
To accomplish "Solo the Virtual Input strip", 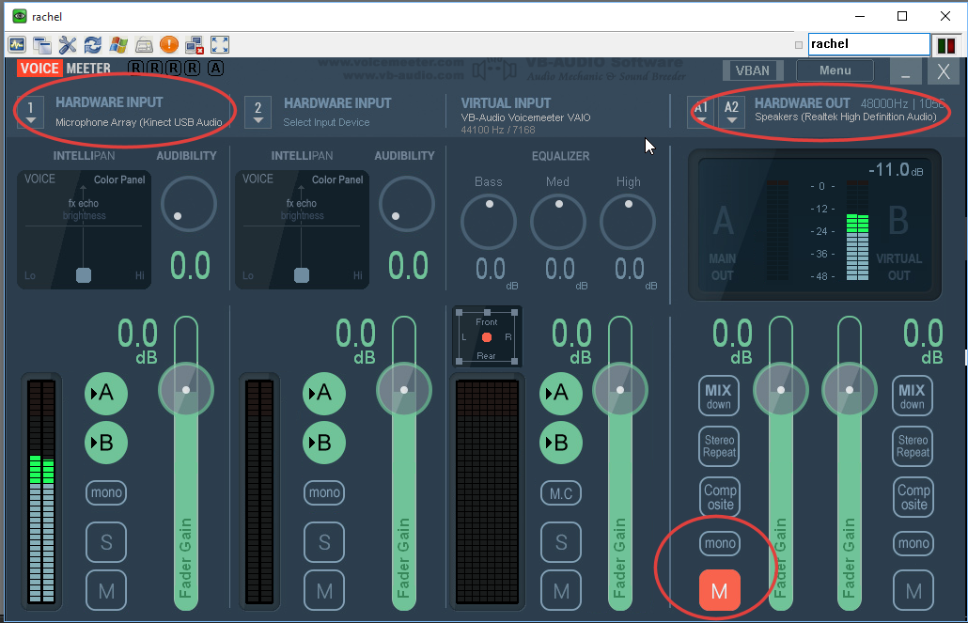I will (561, 542).
